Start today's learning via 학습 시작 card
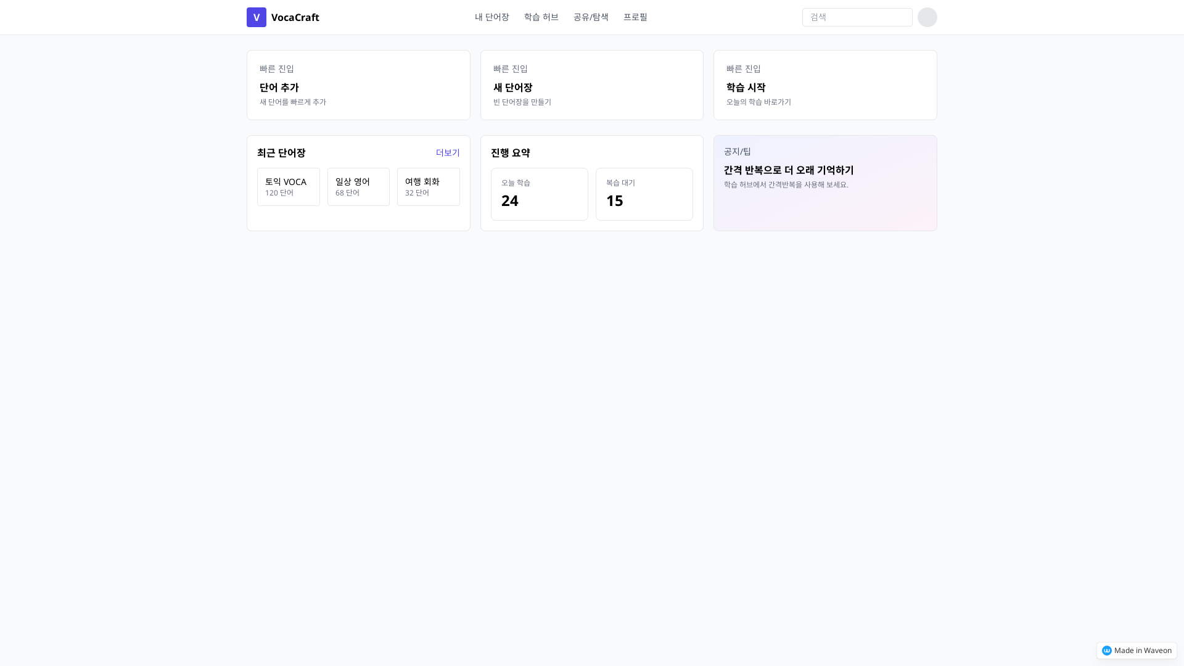This screenshot has width=1184, height=666. (824, 84)
